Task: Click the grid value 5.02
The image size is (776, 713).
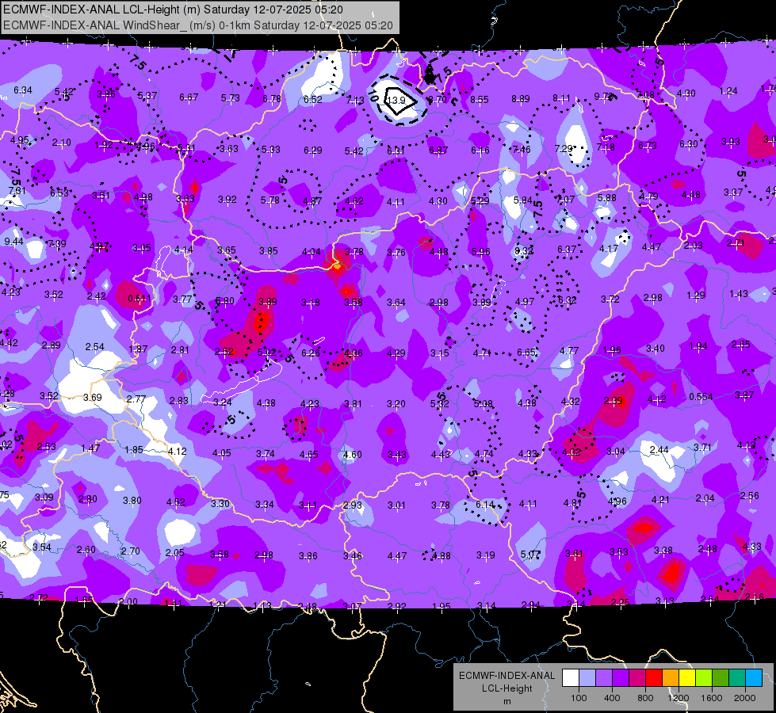Action: point(267,353)
